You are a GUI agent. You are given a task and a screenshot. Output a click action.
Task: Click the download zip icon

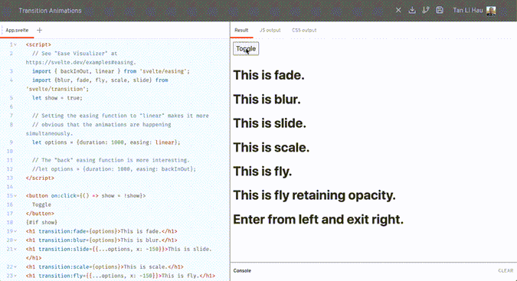[x=412, y=10]
